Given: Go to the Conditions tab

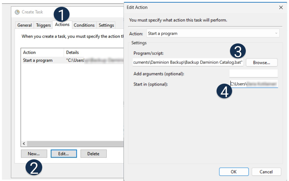Looking at the screenshot, I should (x=84, y=25).
